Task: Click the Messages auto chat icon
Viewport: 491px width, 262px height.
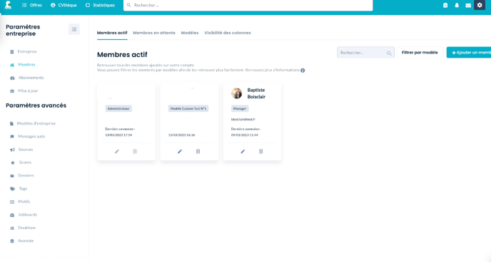Action: (12, 137)
